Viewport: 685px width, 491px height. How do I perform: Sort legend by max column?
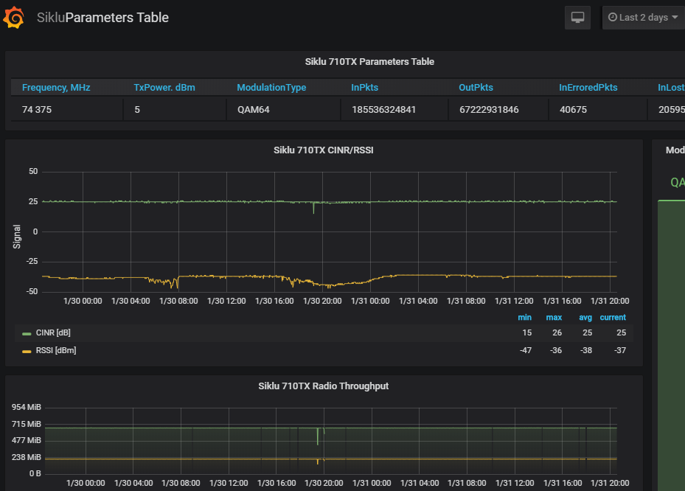coord(554,318)
